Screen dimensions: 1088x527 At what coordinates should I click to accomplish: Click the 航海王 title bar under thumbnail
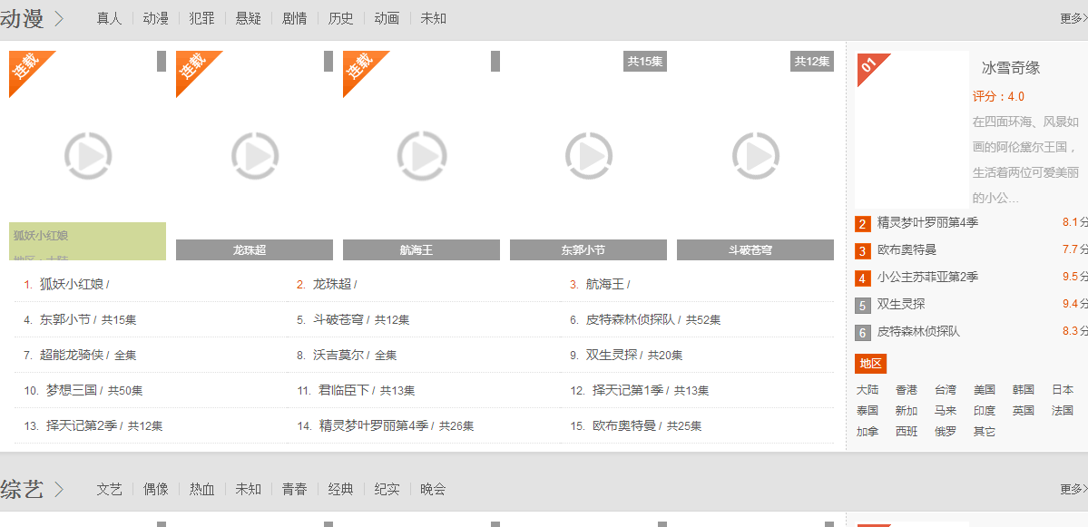421,249
